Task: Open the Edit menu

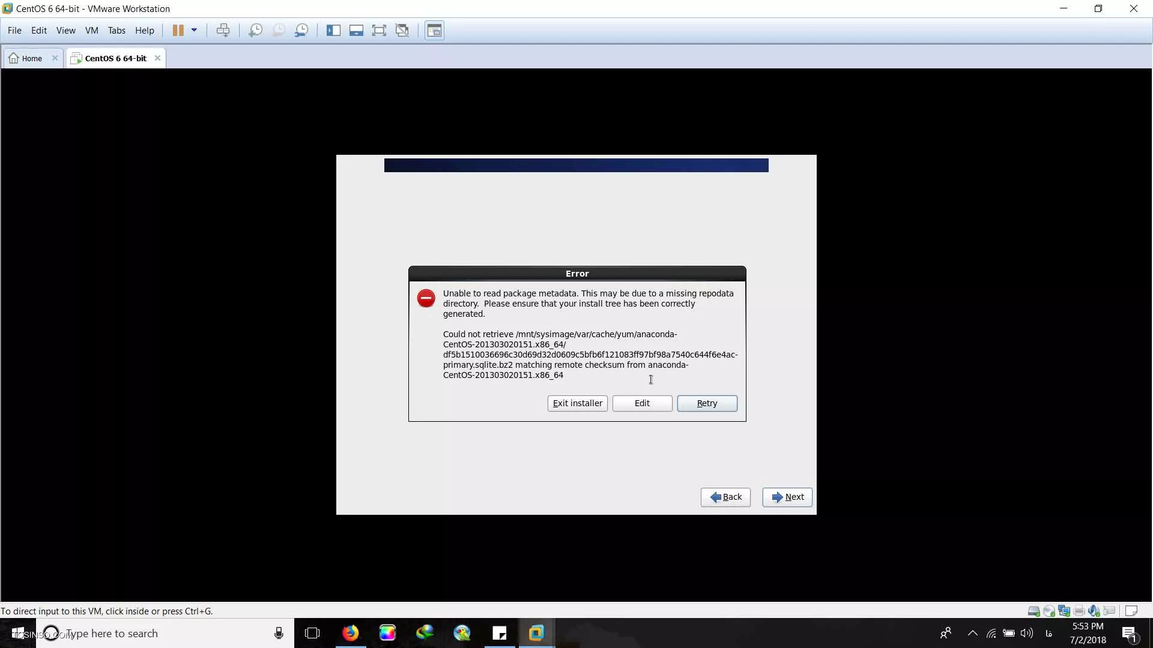Action: (x=39, y=30)
